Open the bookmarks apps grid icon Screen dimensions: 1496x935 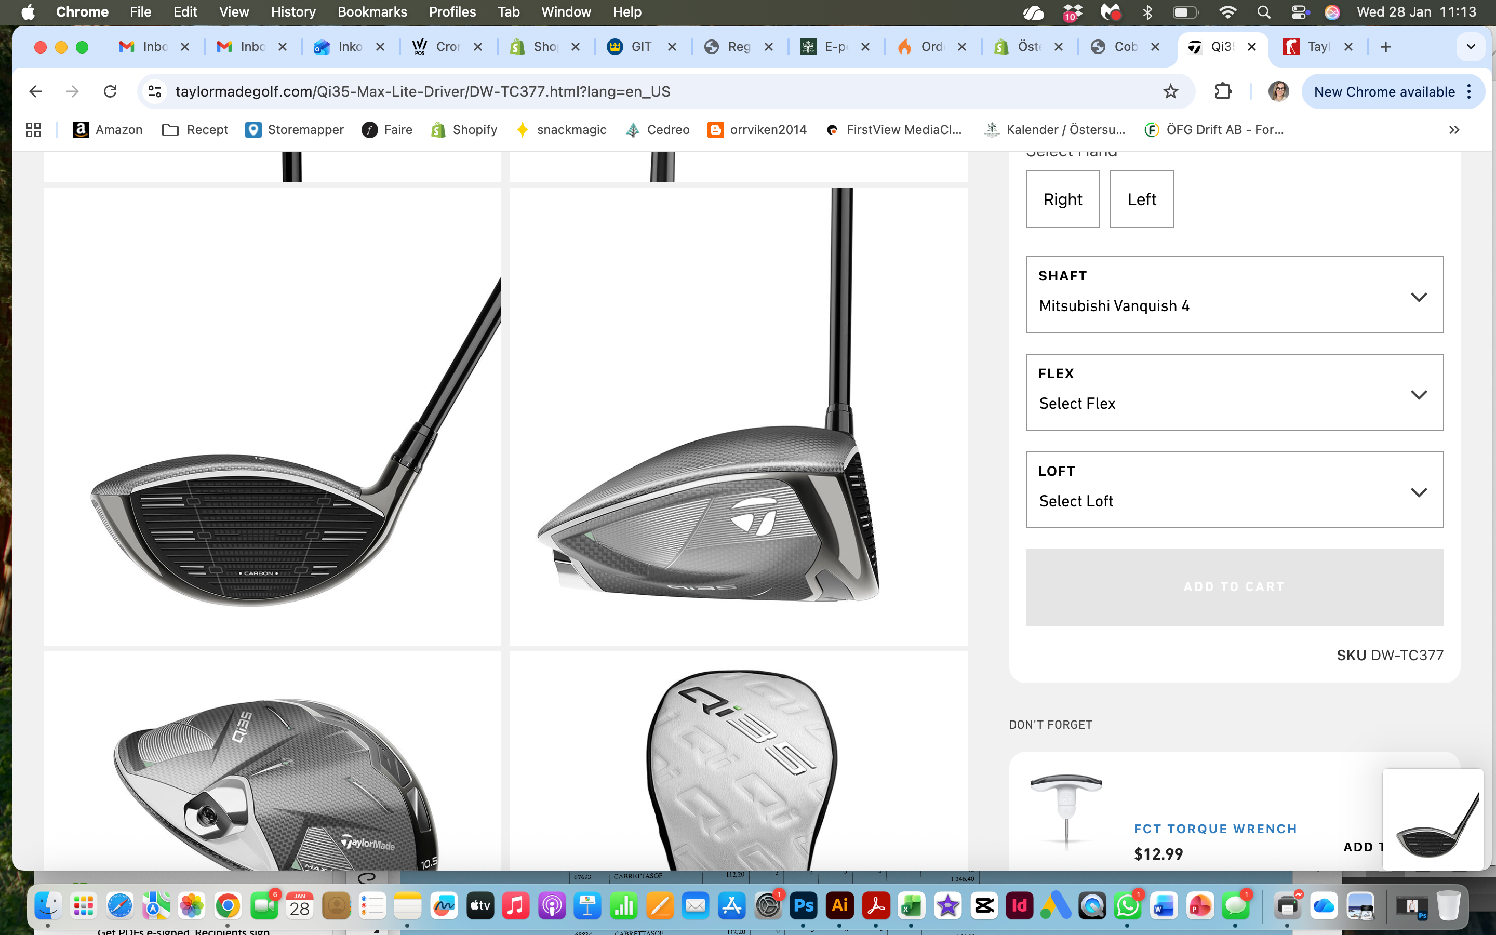[33, 129]
